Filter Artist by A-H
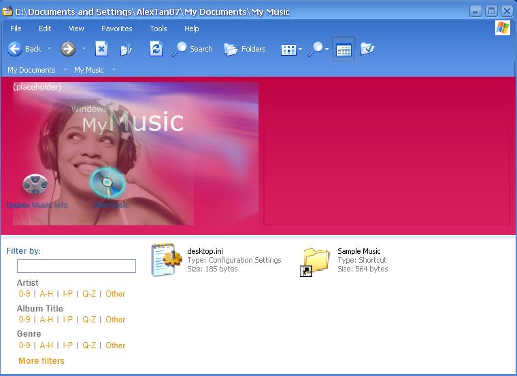Image resolution: width=517 pixels, height=376 pixels. click(x=46, y=294)
